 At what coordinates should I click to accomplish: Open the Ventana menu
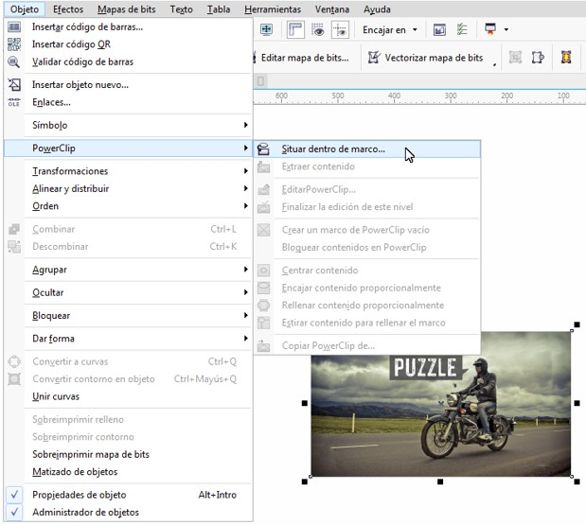[332, 9]
